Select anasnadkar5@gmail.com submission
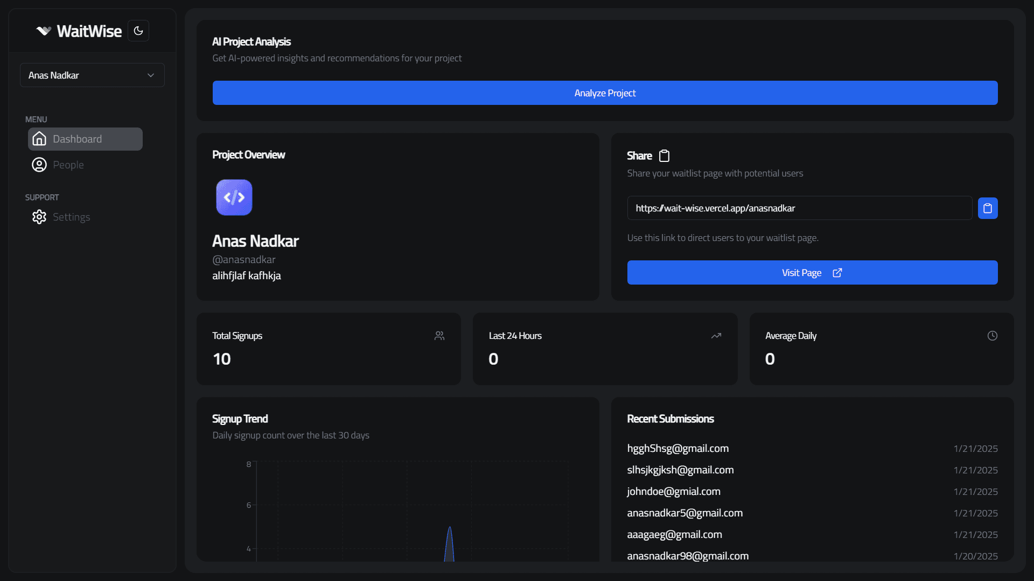The height and width of the screenshot is (581, 1034). tap(685, 513)
